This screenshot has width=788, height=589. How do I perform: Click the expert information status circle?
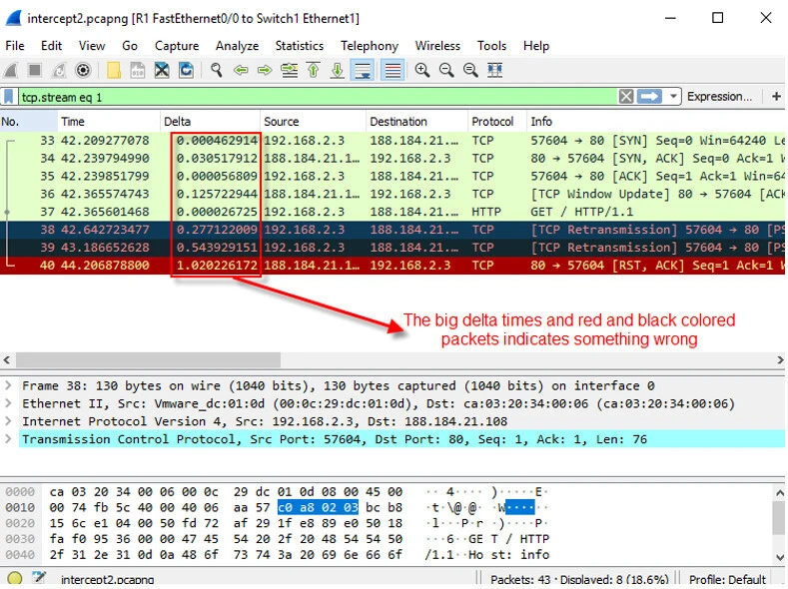14,579
